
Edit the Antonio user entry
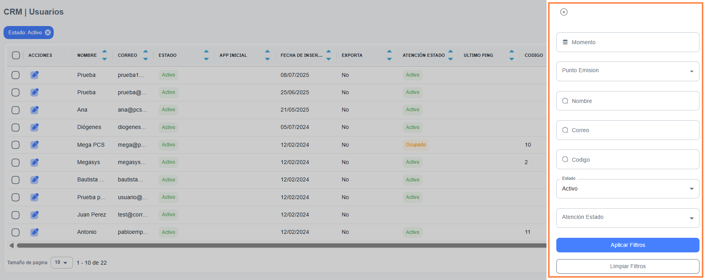[35, 232]
